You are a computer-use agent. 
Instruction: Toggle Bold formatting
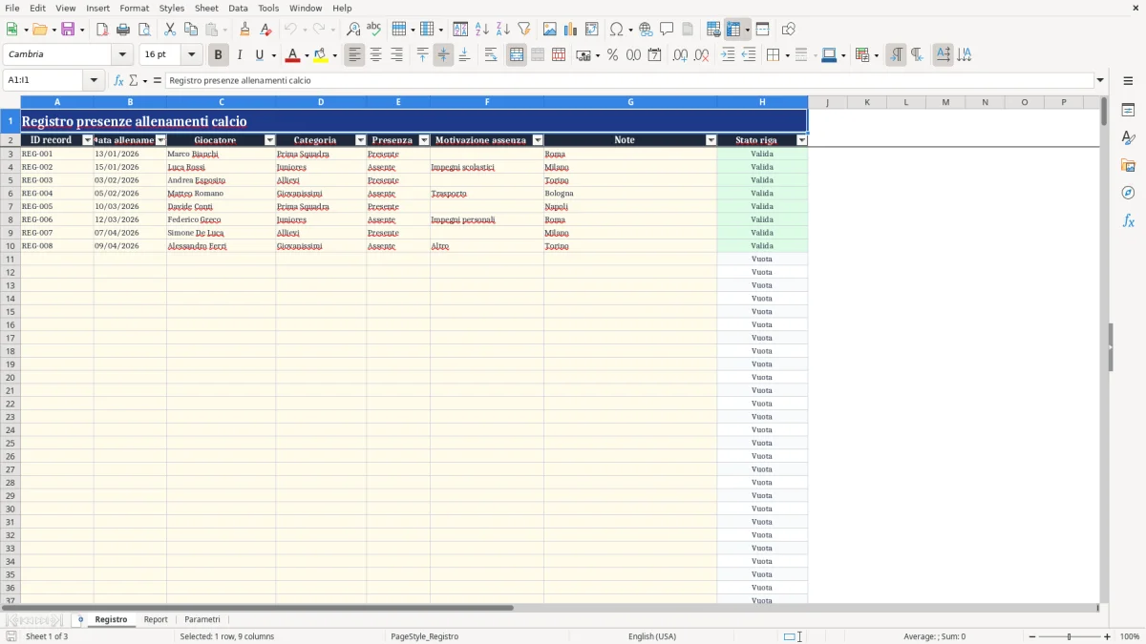pos(218,55)
